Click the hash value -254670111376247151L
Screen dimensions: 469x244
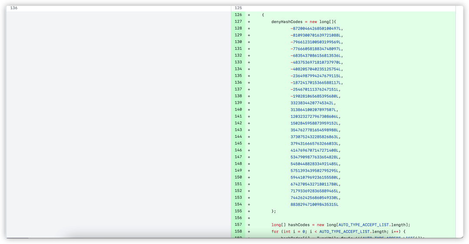(314, 90)
